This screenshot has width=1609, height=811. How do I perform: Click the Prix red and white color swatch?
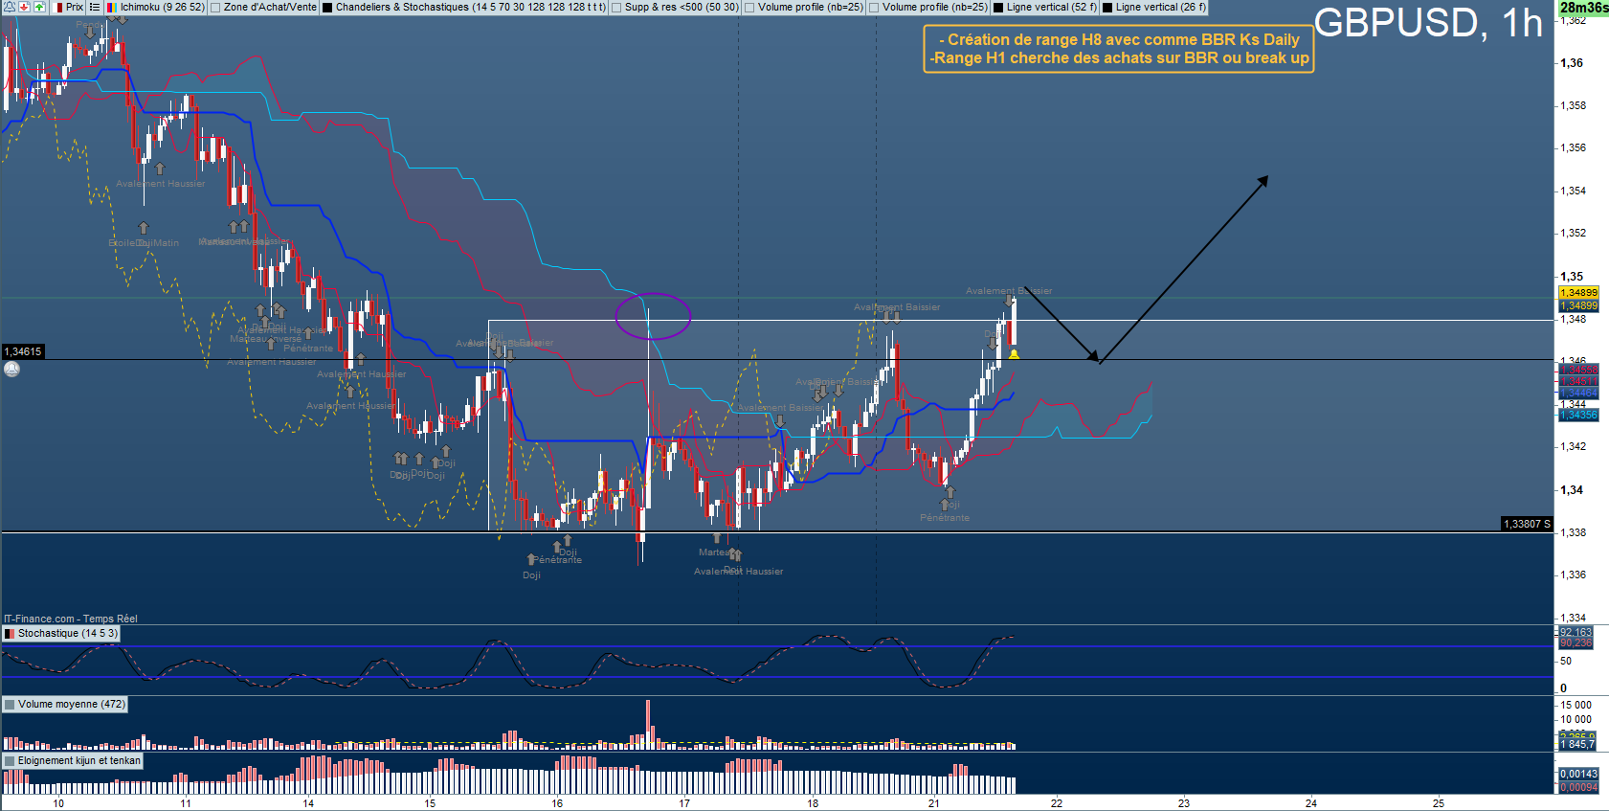(58, 7)
